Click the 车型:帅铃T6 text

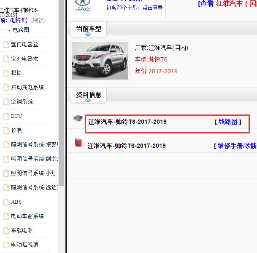(151, 59)
